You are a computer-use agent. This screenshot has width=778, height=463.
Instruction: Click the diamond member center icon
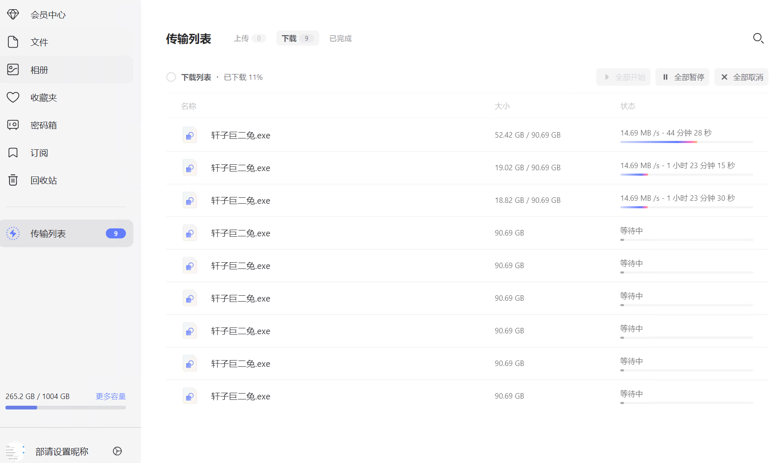(x=13, y=15)
